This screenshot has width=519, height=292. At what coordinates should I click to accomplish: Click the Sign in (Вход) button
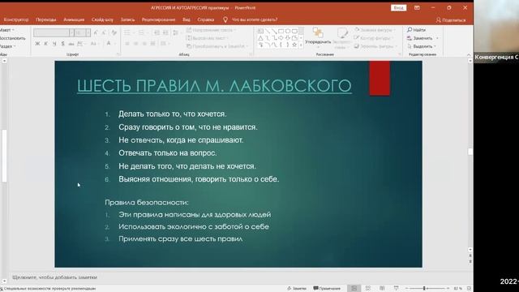(398, 7)
